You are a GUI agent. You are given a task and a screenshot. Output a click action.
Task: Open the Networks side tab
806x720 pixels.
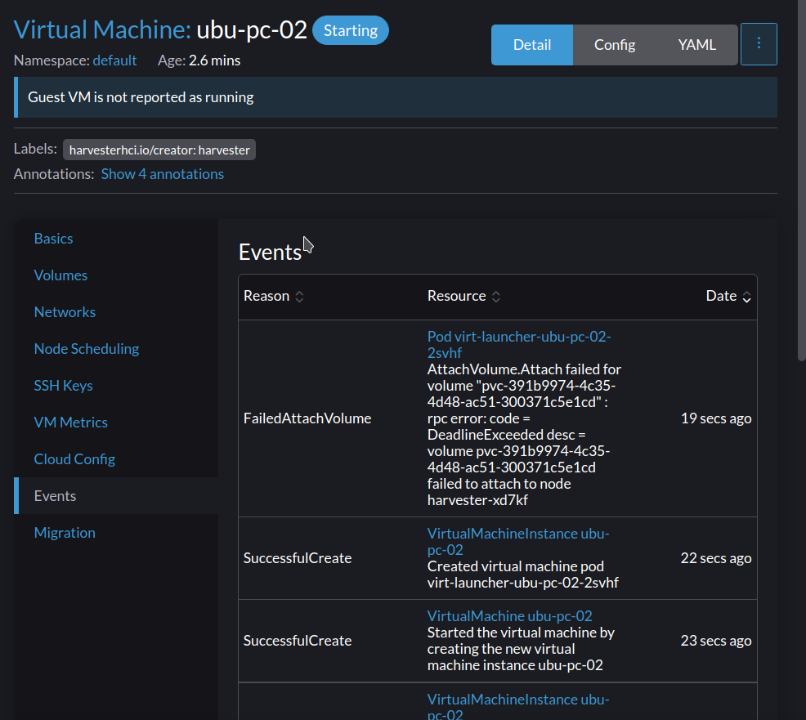(x=65, y=312)
